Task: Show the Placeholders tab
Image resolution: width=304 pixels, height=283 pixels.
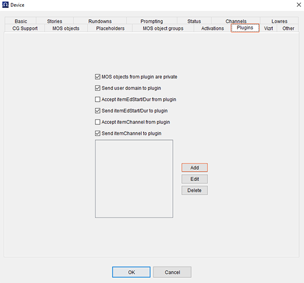Action: (110, 28)
